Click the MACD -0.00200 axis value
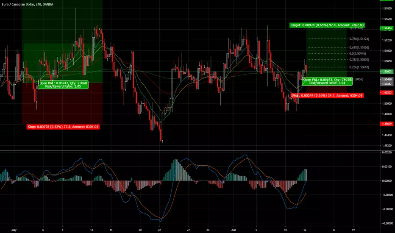The width and height of the screenshot is (395, 233). point(387,209)
